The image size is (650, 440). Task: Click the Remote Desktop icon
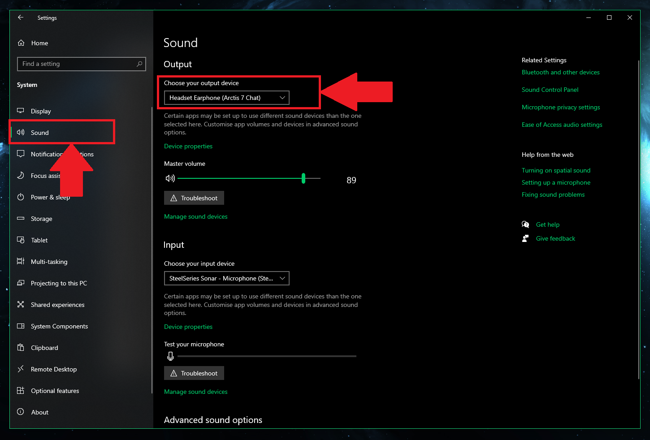[x=21, y=369]
